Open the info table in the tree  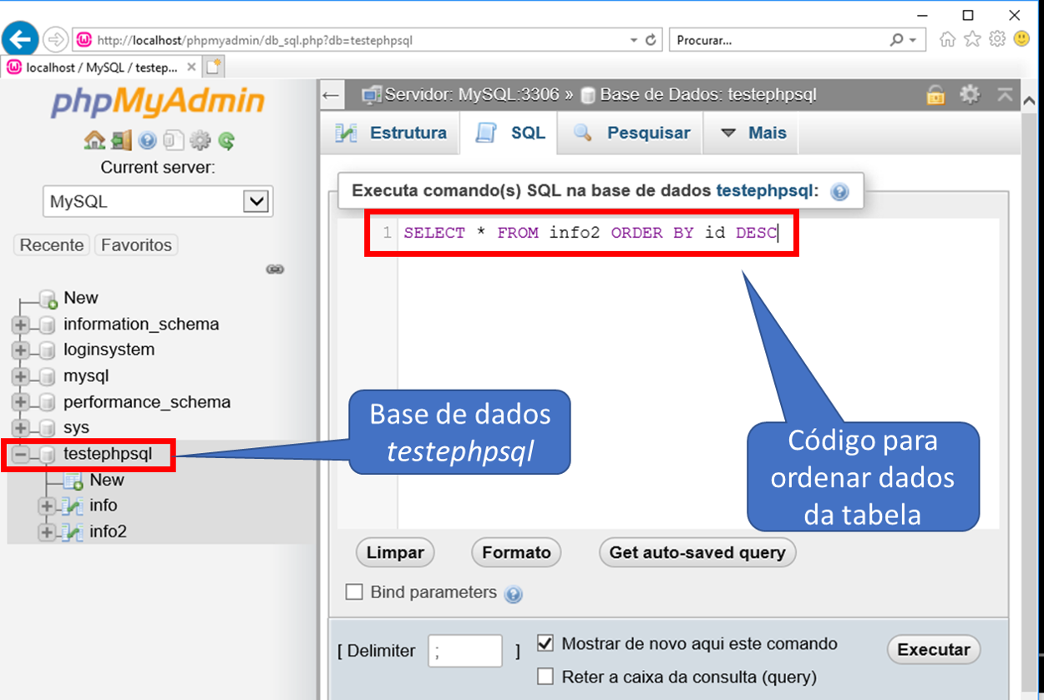tap(104, 506)
